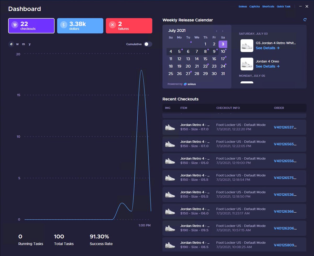Select July 17 in the calendar

click(223, 59)
